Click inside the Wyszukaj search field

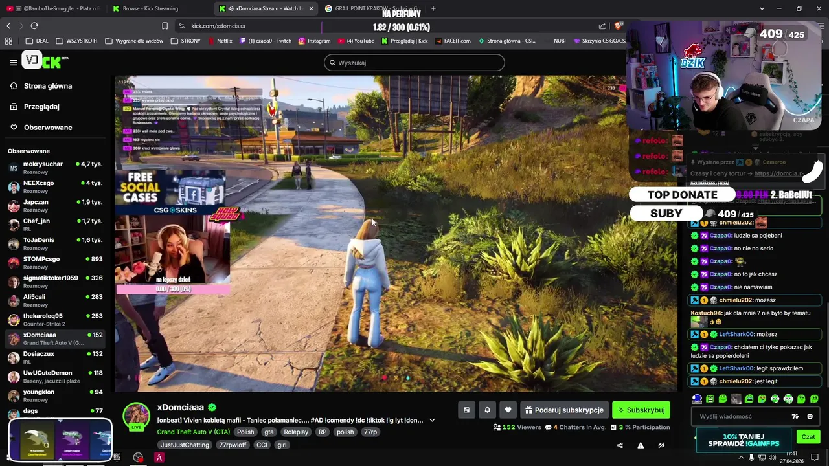point(414,63)
